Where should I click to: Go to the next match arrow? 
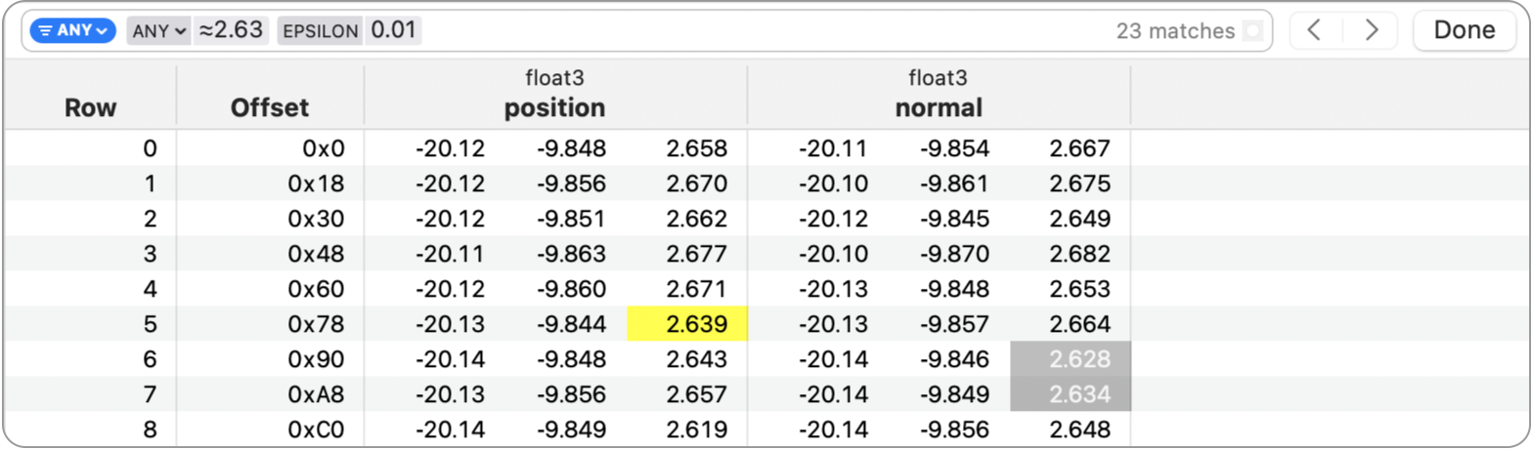pos(1372,30)
